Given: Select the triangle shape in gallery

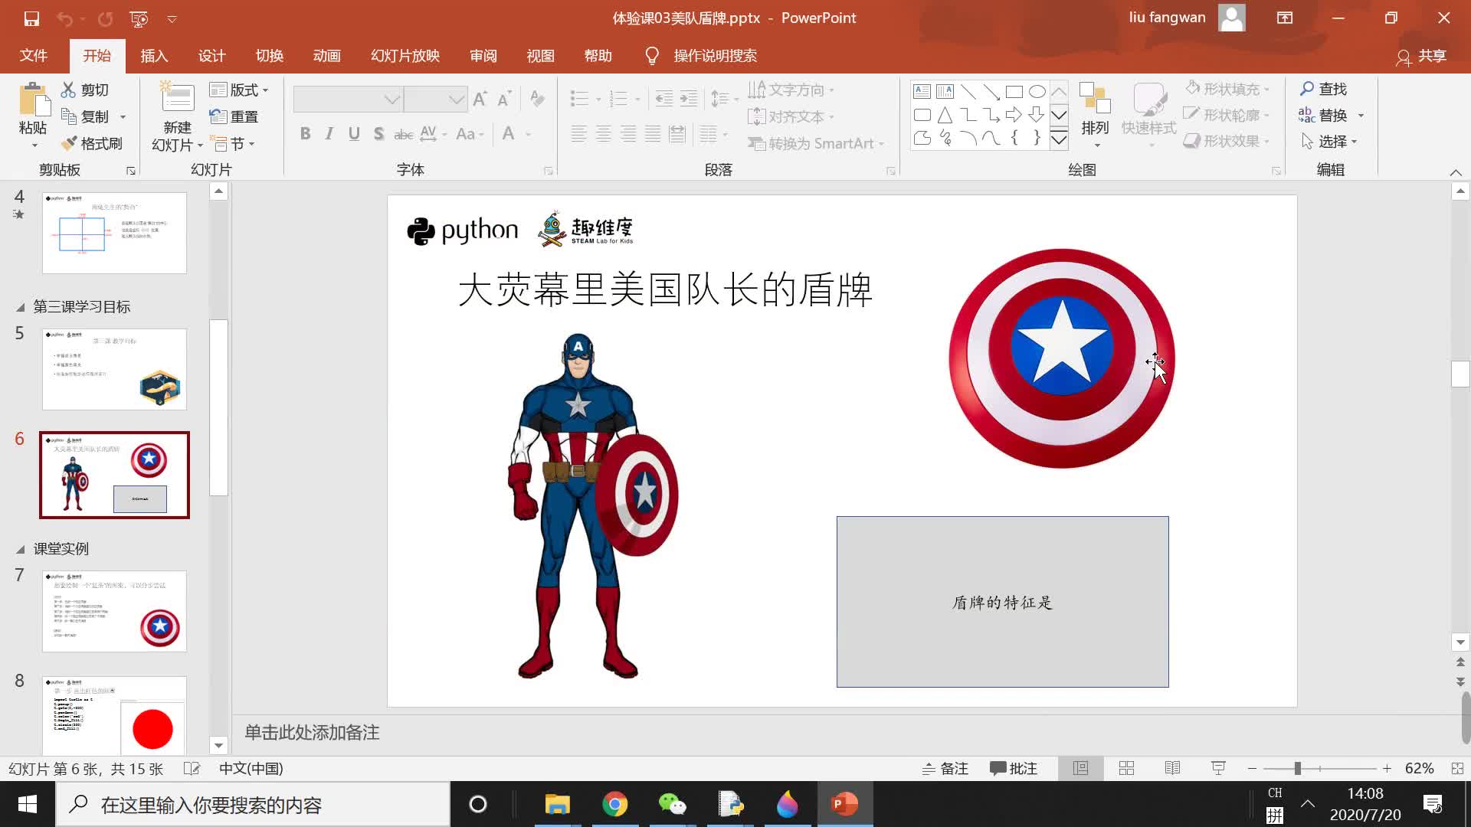Looking at the screenshot, I should pos(945,115).
